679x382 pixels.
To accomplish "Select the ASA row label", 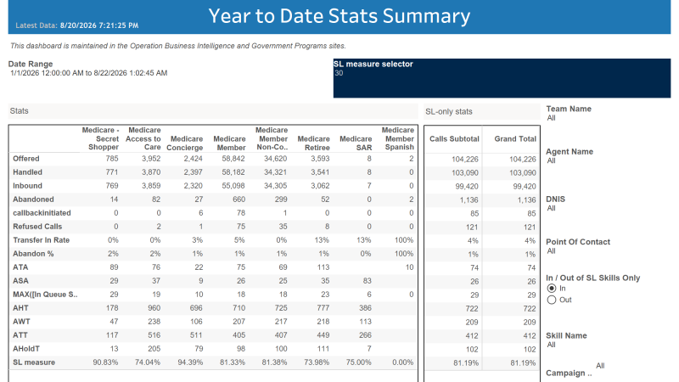I will (x=20, y=281).
